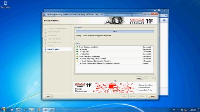Click 'Oracle Database configuration' row text

pos(89,56)
